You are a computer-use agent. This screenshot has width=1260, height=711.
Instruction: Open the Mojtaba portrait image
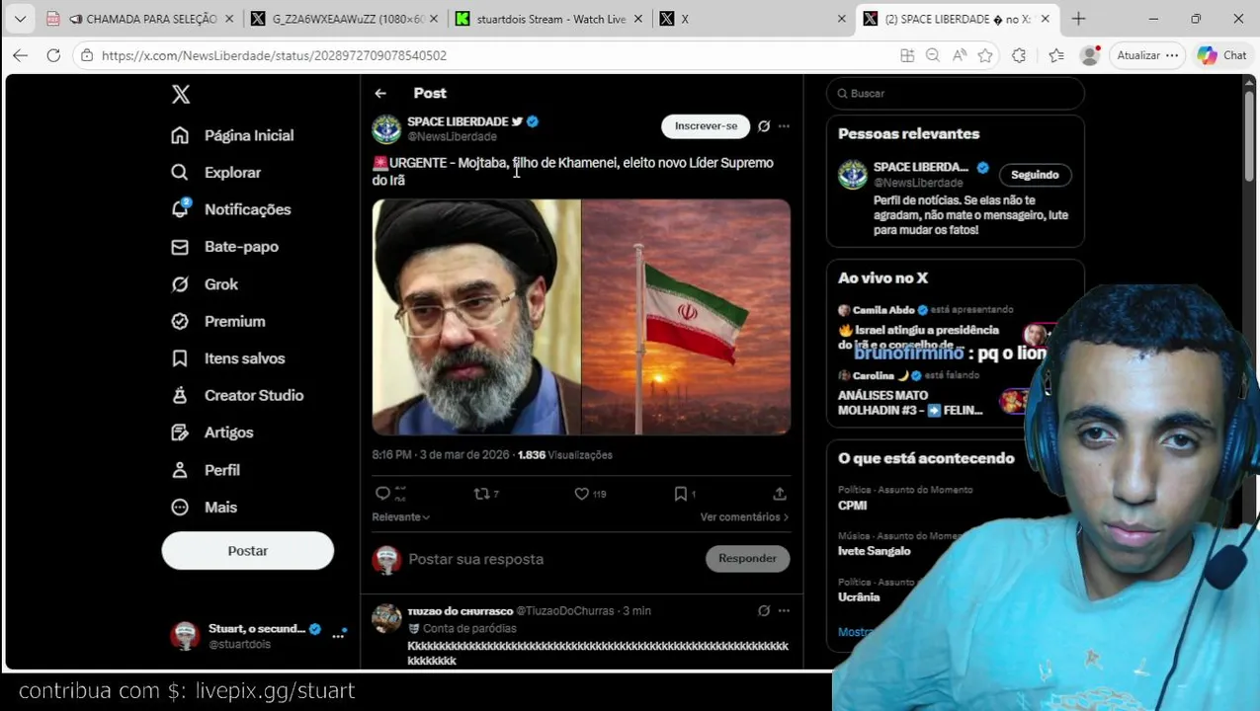click(476, 317)
